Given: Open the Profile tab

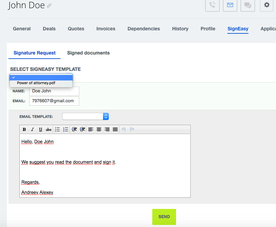Looking at the screenshot, I should click(x=208, y=29).
